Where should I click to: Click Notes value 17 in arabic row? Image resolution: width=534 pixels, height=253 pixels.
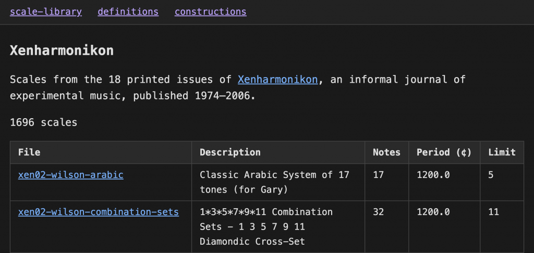click(379, 175)
